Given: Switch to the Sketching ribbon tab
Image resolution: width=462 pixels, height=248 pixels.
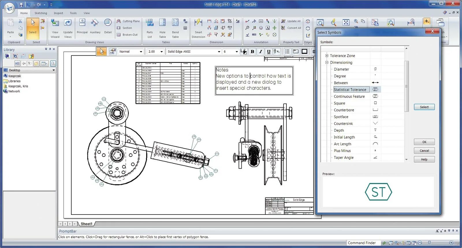Looking at the screenshot, I should point(41,13).
